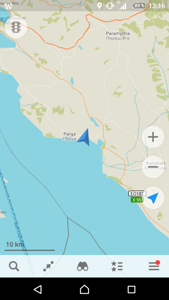Screen dimensions: 169x300
Task: Select the Paramythia town label
Action: pos(118,36)
